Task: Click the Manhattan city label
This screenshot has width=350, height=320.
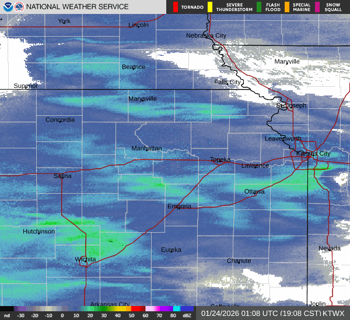Action: (146, 148)
